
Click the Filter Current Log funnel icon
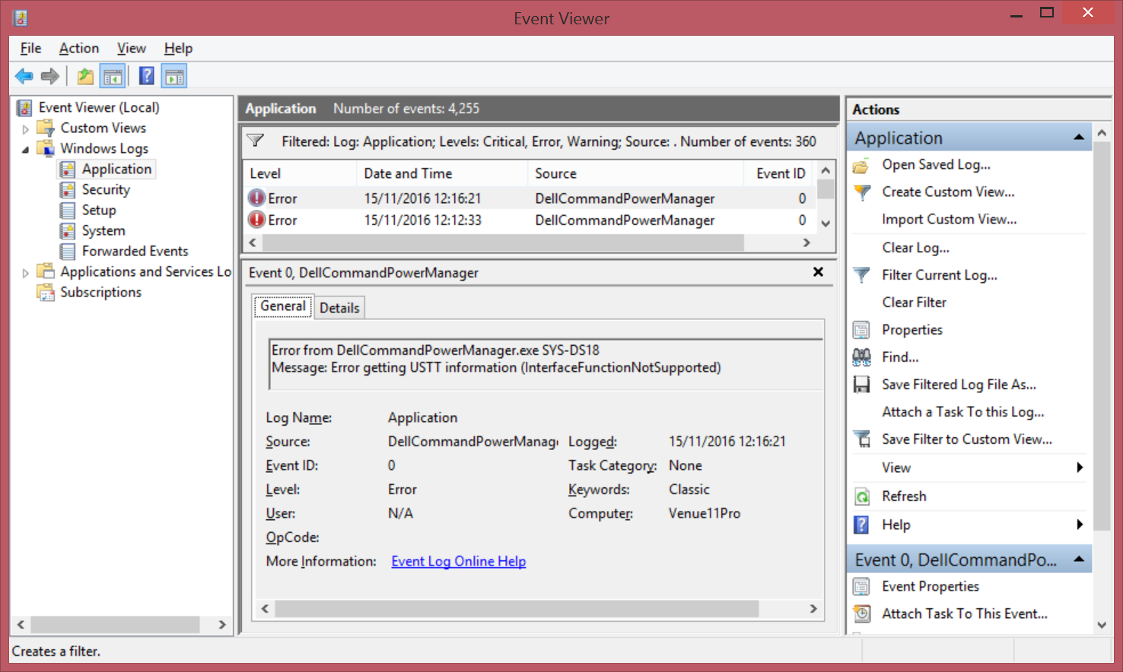[x=861, y=275]
